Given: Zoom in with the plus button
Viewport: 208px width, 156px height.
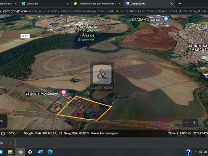Looking at the screenshot, I should point(194,123).
